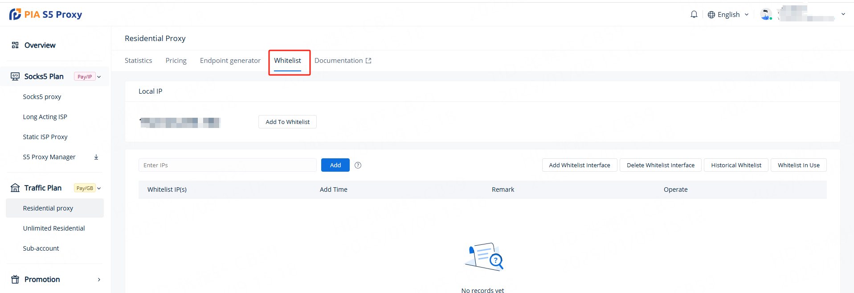Image resolution: width=854 pixels, height=293 pixels.
Task: Open the English language dropdown
Action: click(x=728, y=15)
